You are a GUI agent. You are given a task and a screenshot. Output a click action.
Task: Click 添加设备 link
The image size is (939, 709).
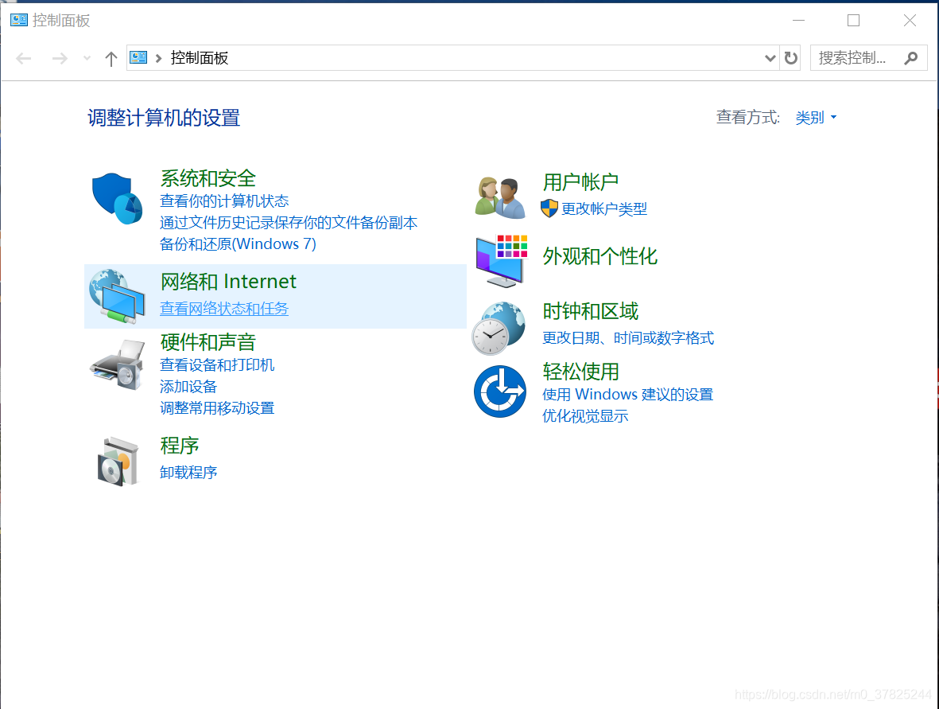click(188, 386)
